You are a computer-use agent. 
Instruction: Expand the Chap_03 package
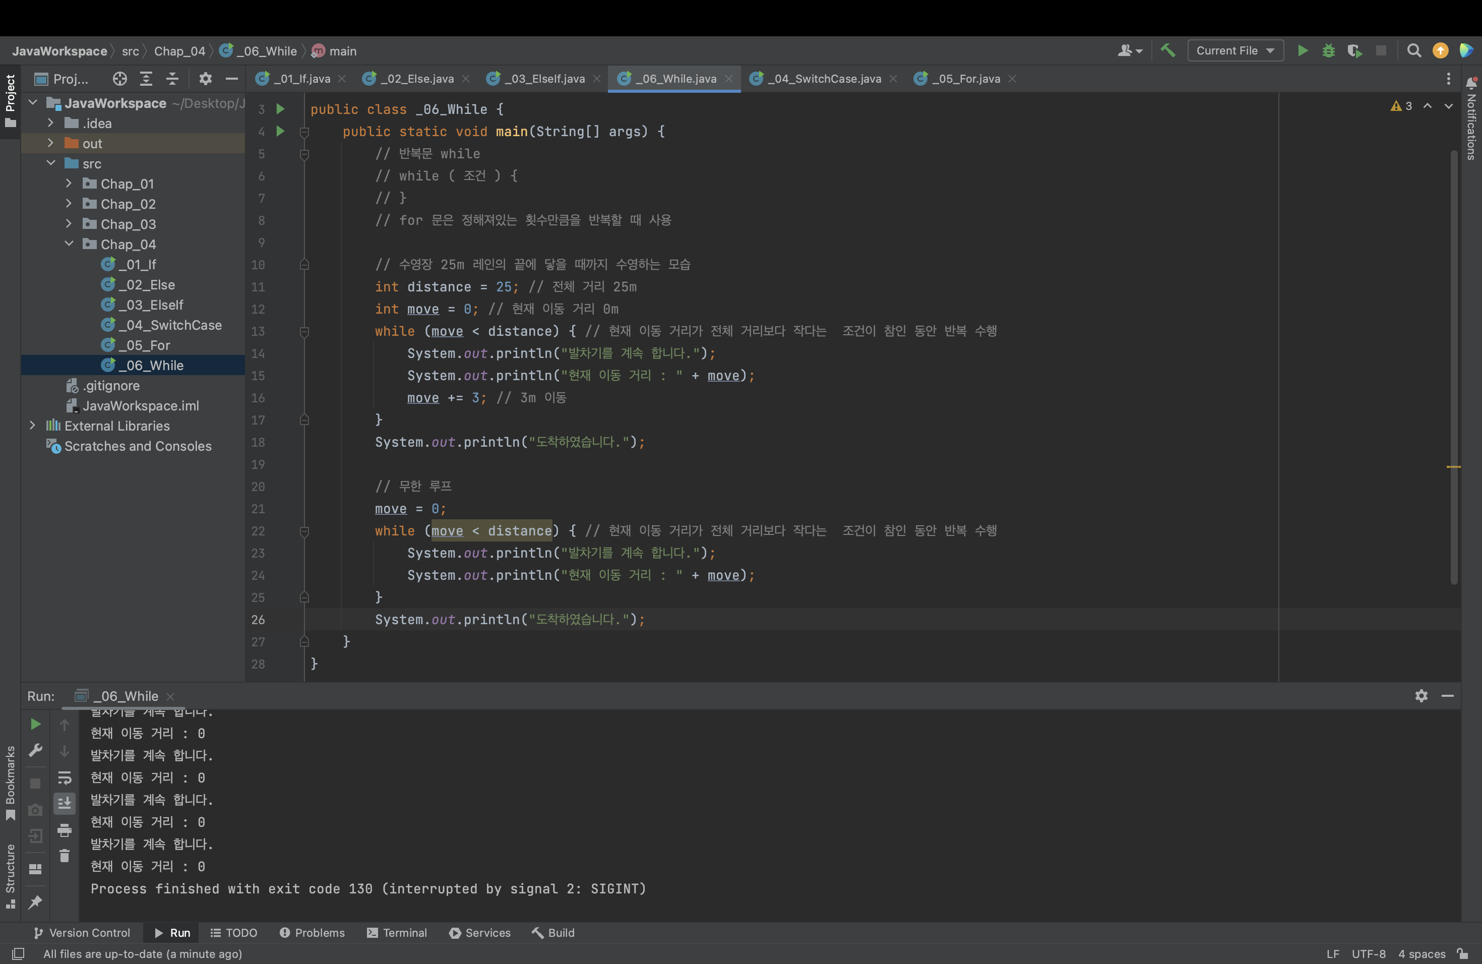pyautogui.click(x=69, y=224)
